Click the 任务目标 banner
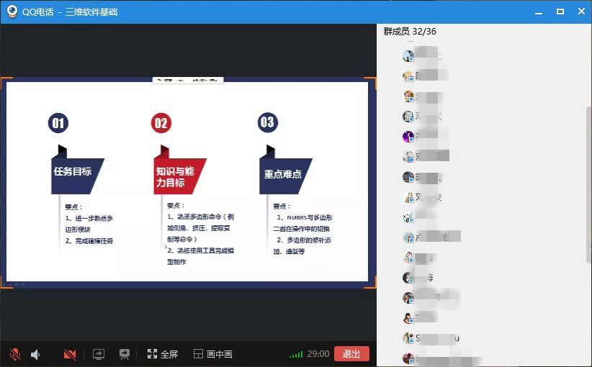 click(x=77, y=176)
